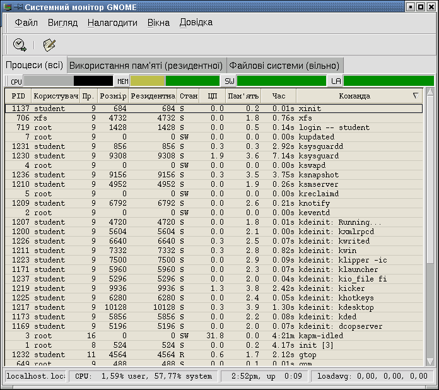This screenshot has width=439, height=390.
Task: Select the kreclaimd process row
Action: coord(214,194)
